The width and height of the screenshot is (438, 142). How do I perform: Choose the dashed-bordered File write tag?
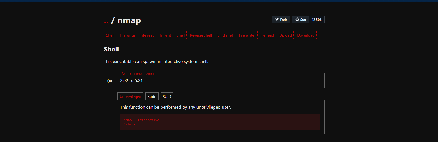click(x=247, y=35)
